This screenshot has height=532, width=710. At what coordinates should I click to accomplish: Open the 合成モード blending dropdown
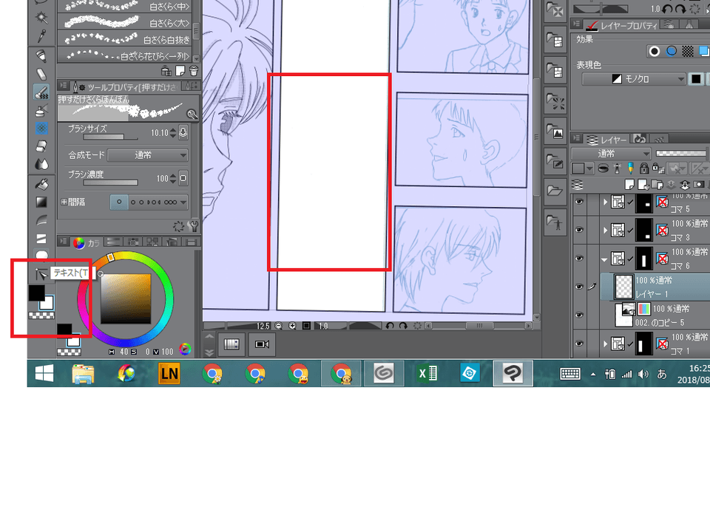click(x=147, y=155)
